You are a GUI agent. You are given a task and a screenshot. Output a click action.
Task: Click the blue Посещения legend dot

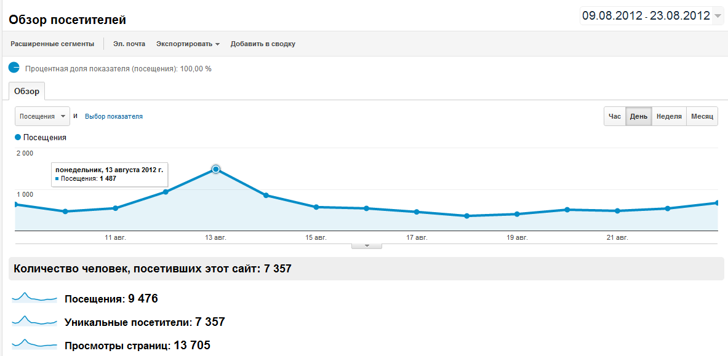(x=18, y=138)
